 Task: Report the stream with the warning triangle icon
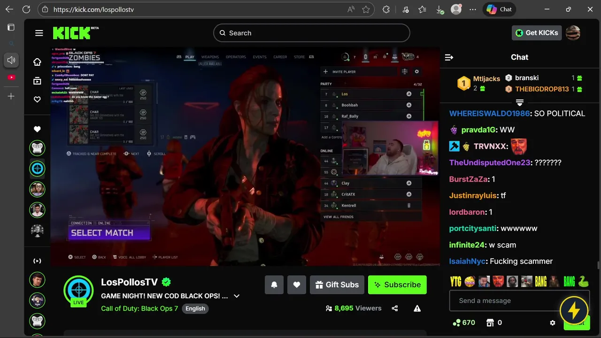pos(417,308)
